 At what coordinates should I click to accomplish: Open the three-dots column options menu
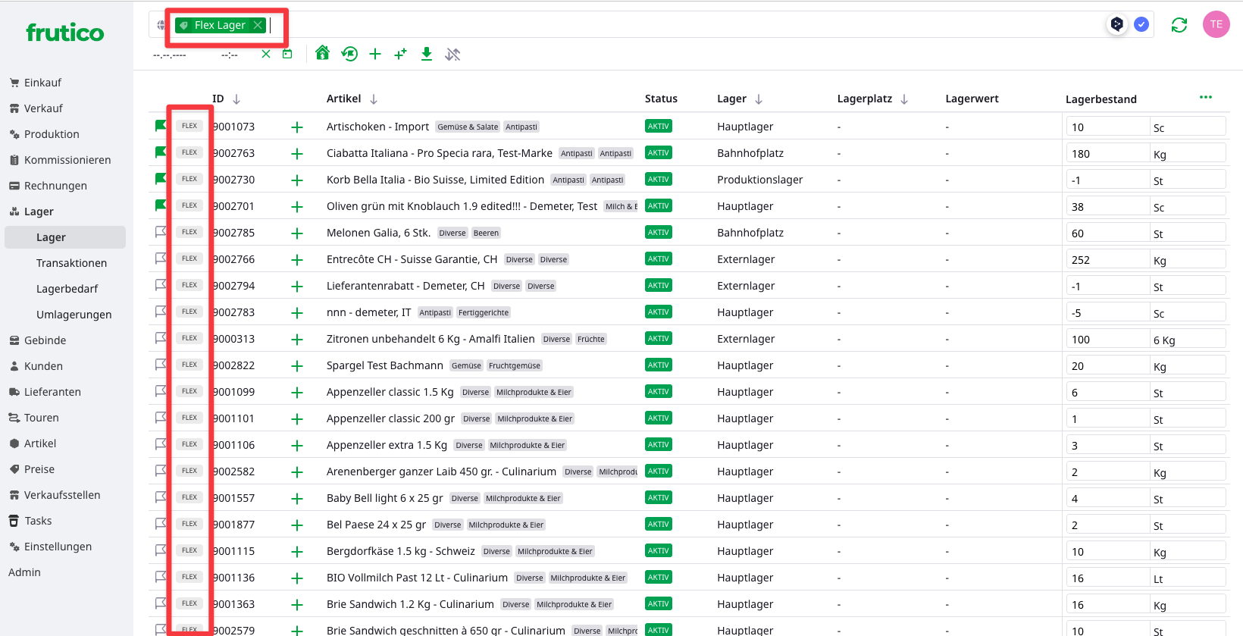click(1205, 97)
